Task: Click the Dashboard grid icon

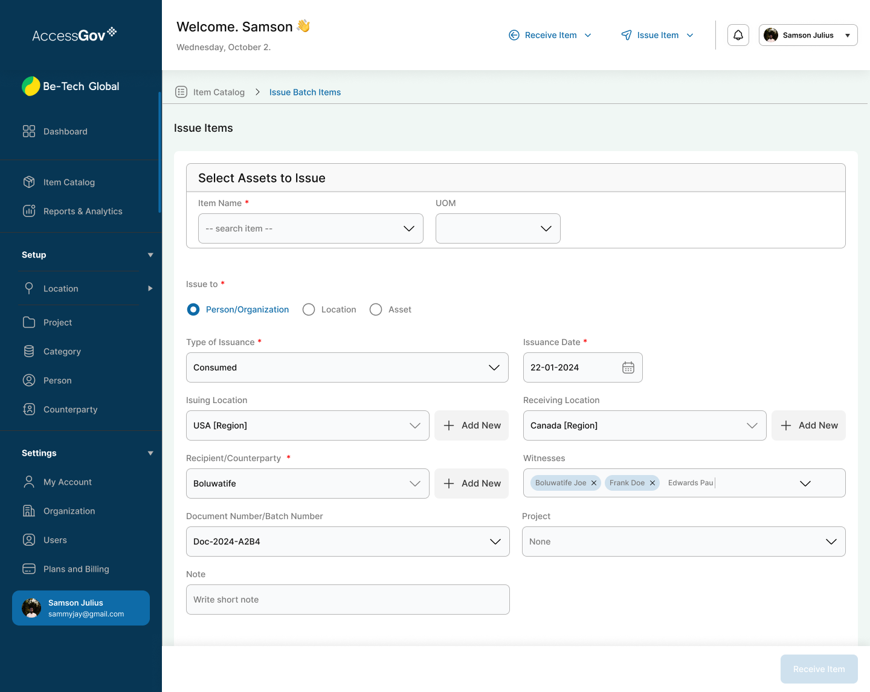Action: 29,131
